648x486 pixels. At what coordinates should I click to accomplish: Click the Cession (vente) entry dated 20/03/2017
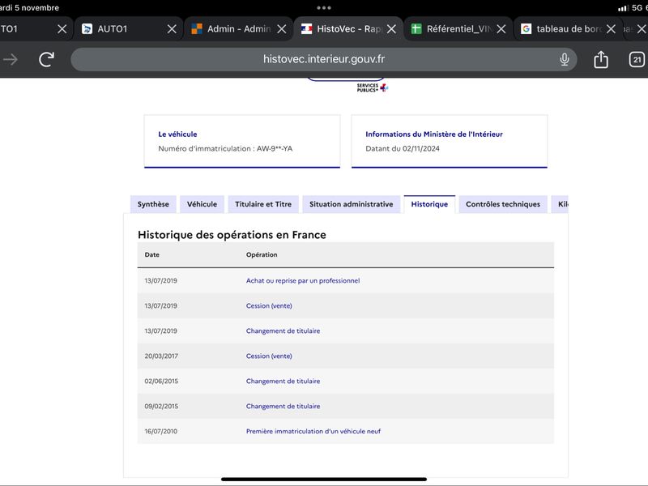[269, 356]
